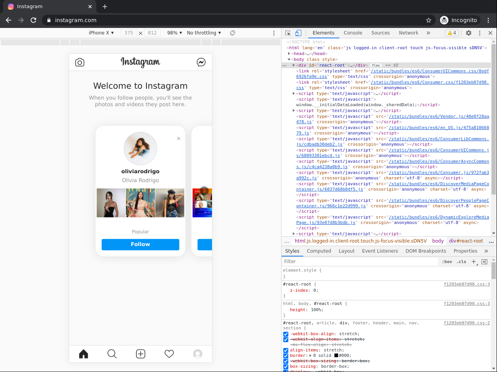
Task: Click the black #000 border color swatch
Action: 336,356
